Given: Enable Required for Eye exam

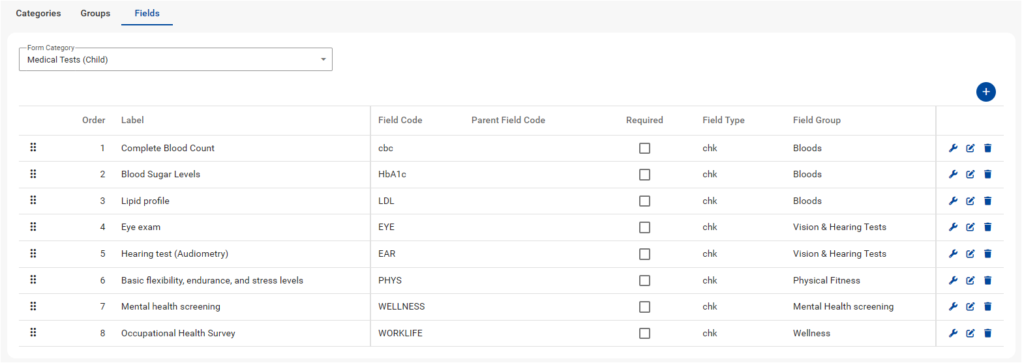Looking at the screenshot, I should (x=644, y=227).
